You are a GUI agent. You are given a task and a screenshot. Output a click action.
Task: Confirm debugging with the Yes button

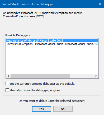click(41, 109)
